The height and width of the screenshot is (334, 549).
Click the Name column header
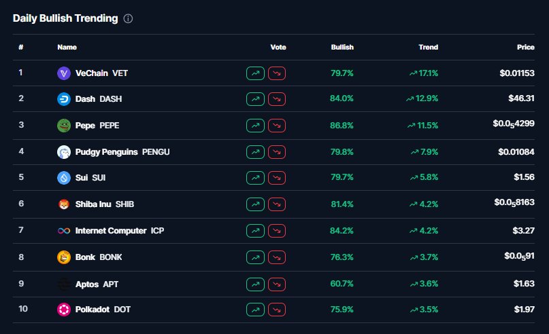67,48
